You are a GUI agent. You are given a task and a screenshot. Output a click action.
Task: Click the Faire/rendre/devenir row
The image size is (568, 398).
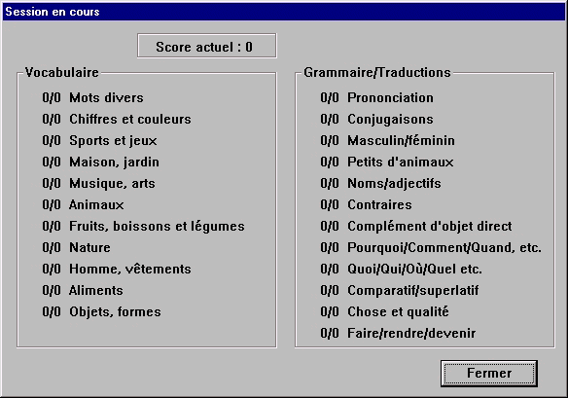click(398, 333)
